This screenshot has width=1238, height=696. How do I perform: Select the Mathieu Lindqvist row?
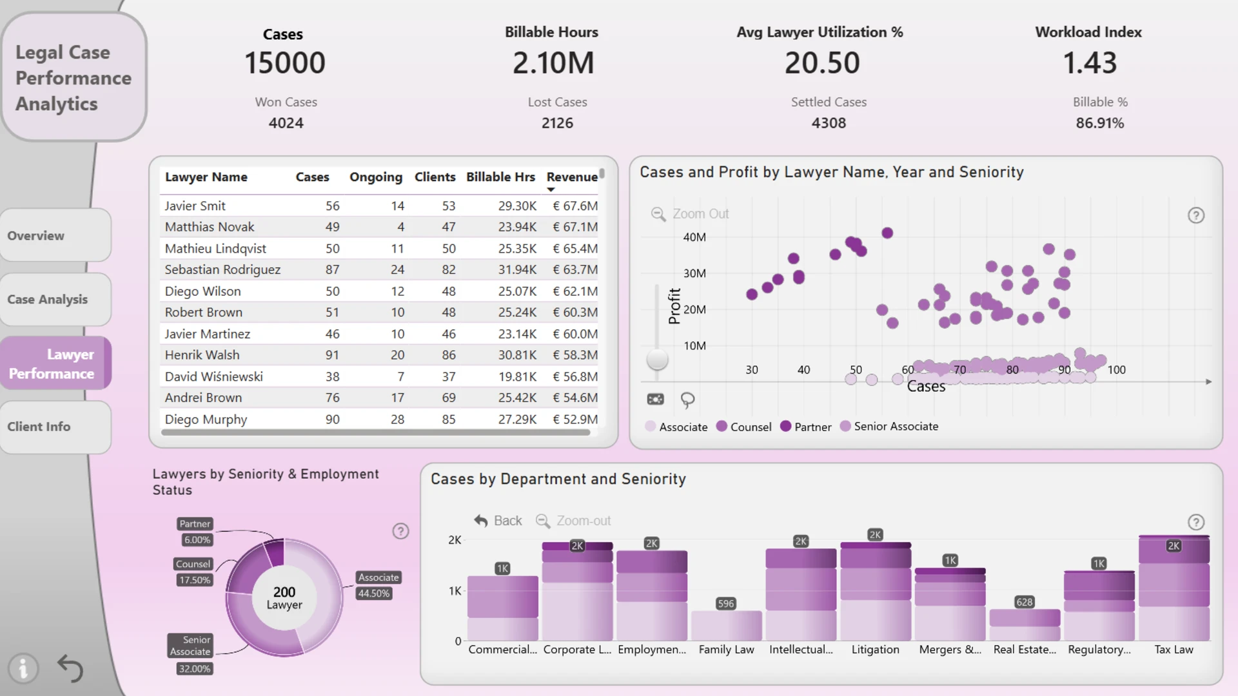pos(379,248)
